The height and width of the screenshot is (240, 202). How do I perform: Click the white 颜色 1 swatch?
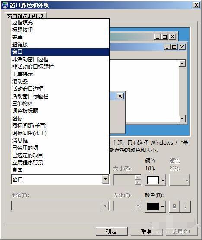tap(153, 180)
